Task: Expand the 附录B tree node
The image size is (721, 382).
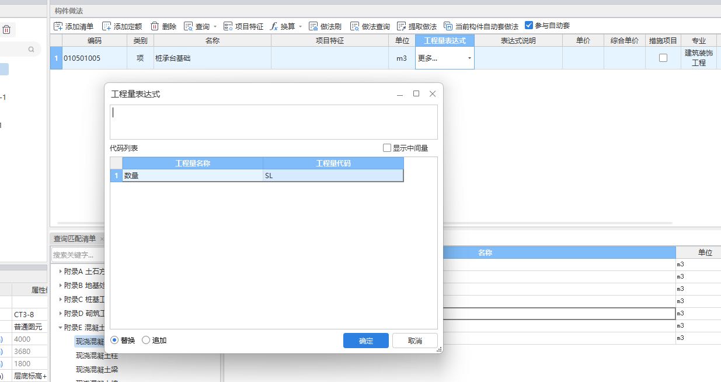Action: (x=60, y=285)
